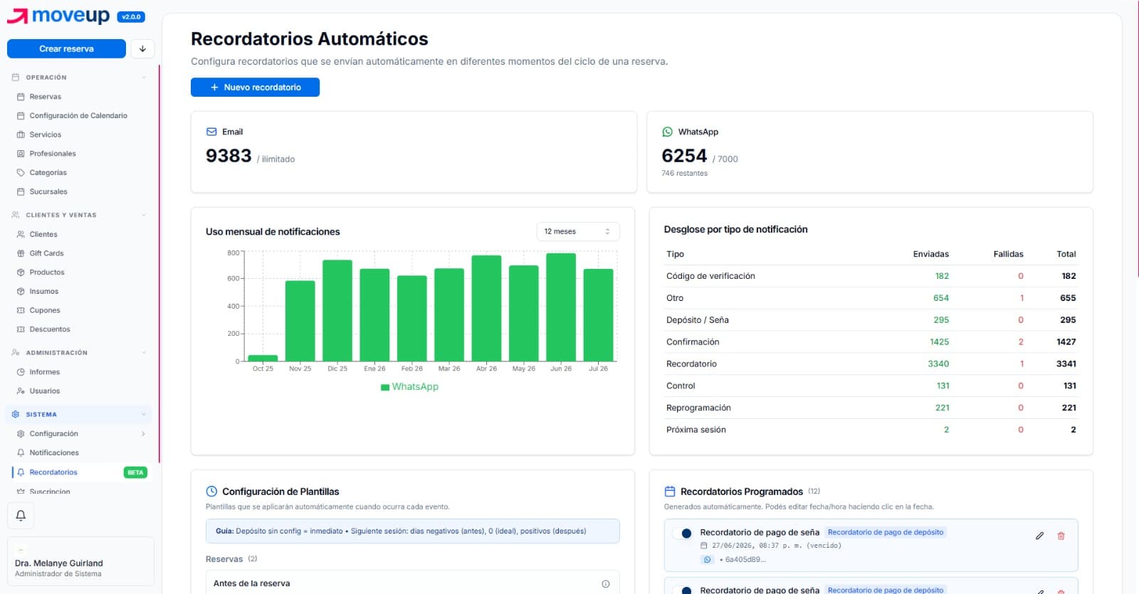The width and height of the screenshot is (1139, 594).
Task: Toggle the first Recordatorio de pago de seña switch
Action: pyautogui.click(x=682, y=533)
